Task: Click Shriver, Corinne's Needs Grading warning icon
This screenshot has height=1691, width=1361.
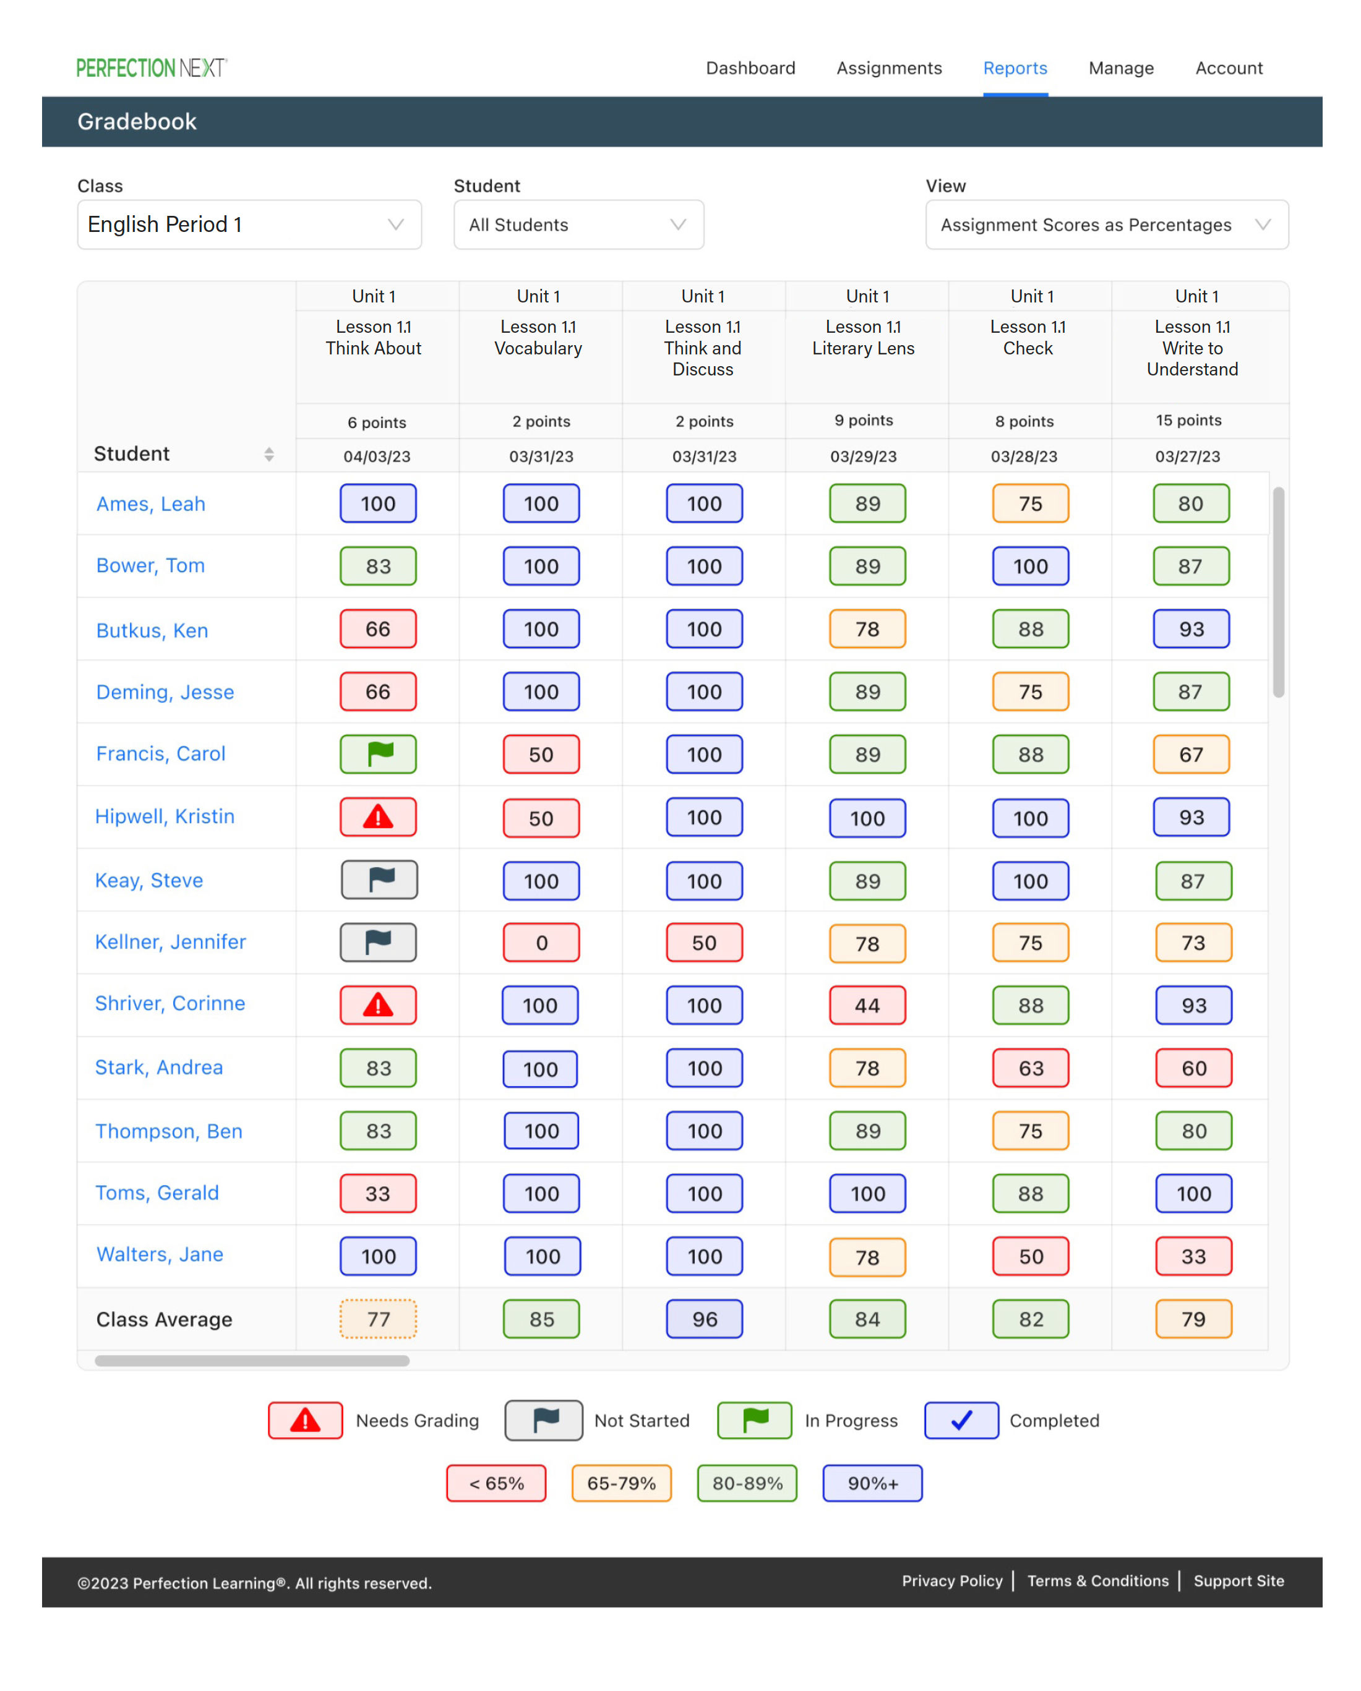Action: [x=378, y=1004]
